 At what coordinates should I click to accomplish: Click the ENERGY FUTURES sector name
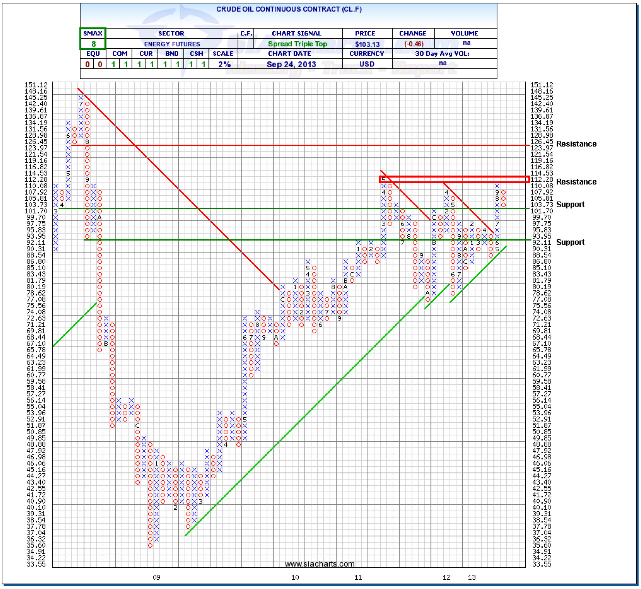(x=172, y=44)
